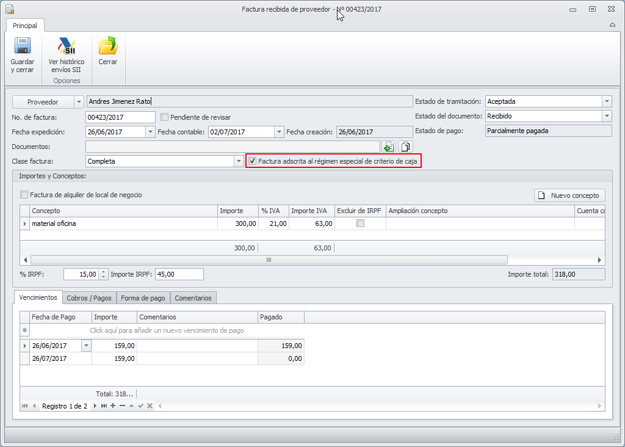This screenshot has width=625, height=447.
Task: Toggle Pendiente de revisar checkbox
Action: [x=164, y=117]
